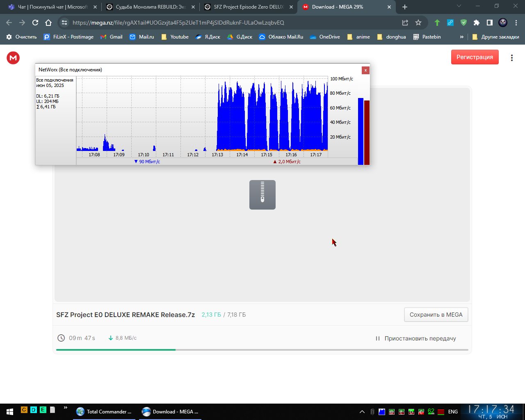Click the MEGA logo icon
Viewport: 525px width, 420px height.
(x=13, y=58)
